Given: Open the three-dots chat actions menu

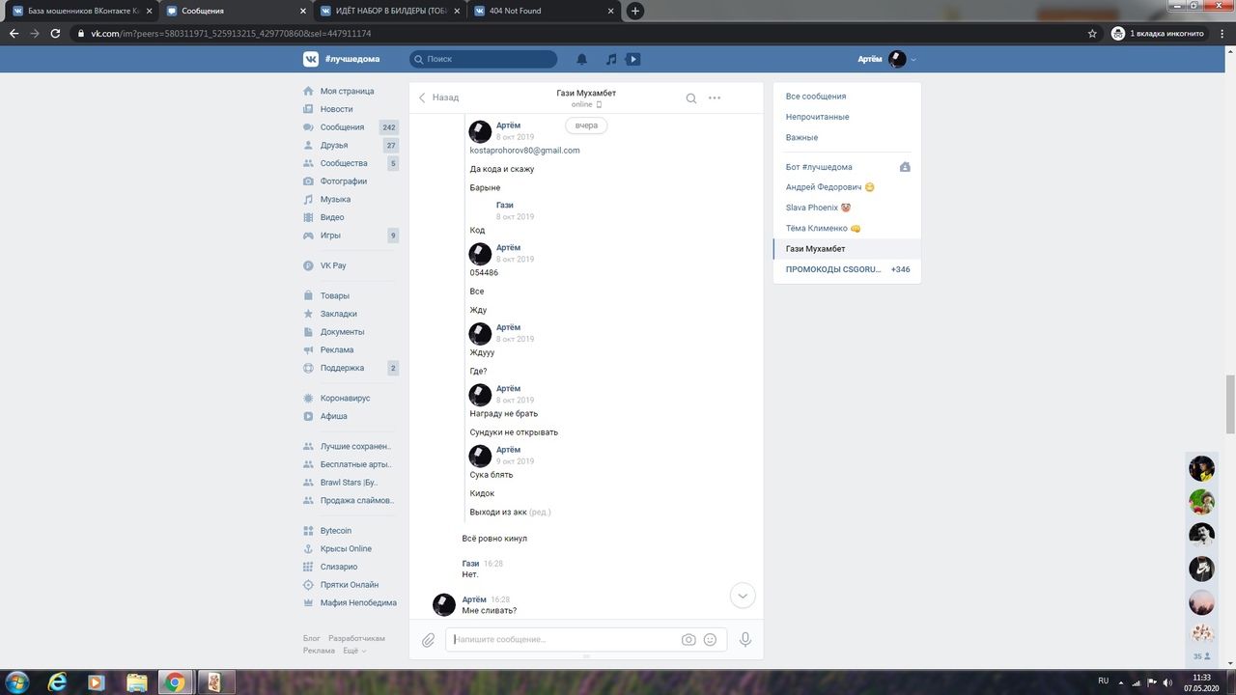Looking at the screenshot, I should tap(715, 97).
